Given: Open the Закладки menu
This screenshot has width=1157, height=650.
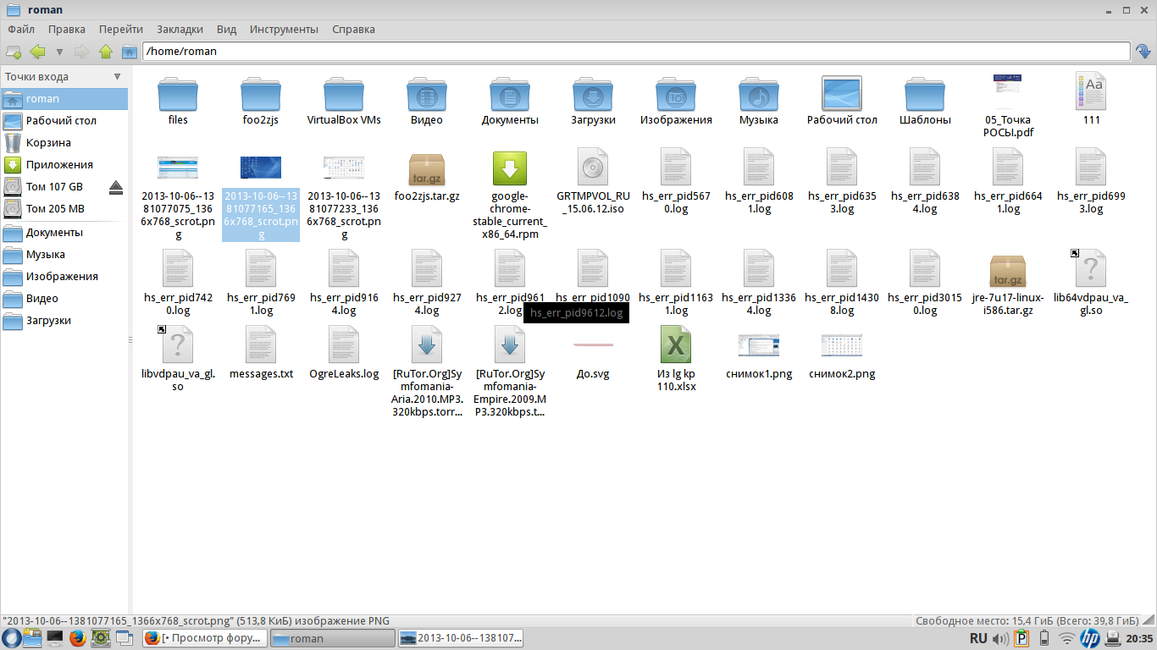Looking at the screenshot, I should click(x=180, y=29).
